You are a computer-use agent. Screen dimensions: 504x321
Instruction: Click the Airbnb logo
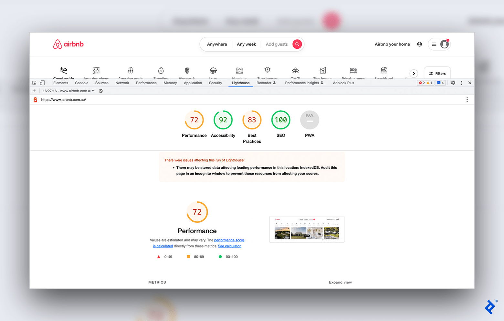tap(68, 44)
